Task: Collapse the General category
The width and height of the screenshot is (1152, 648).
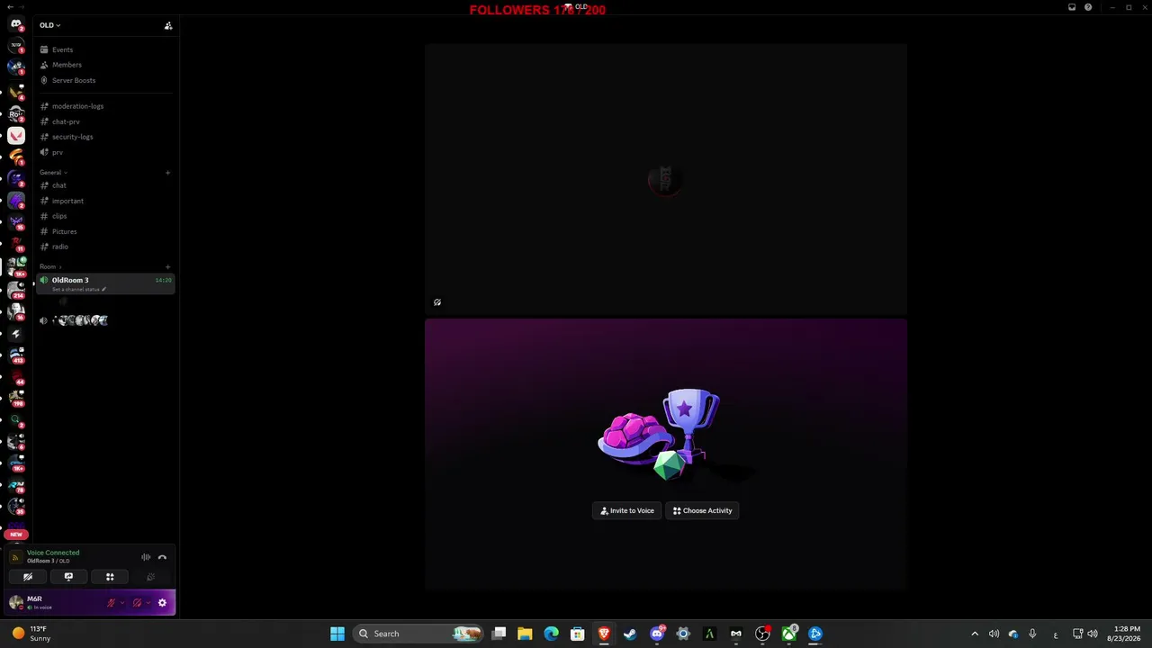Action: (53, 172)
